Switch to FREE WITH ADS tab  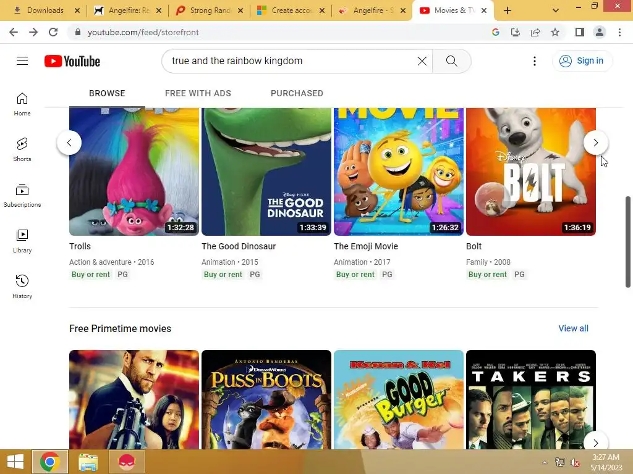click(198, 93)
